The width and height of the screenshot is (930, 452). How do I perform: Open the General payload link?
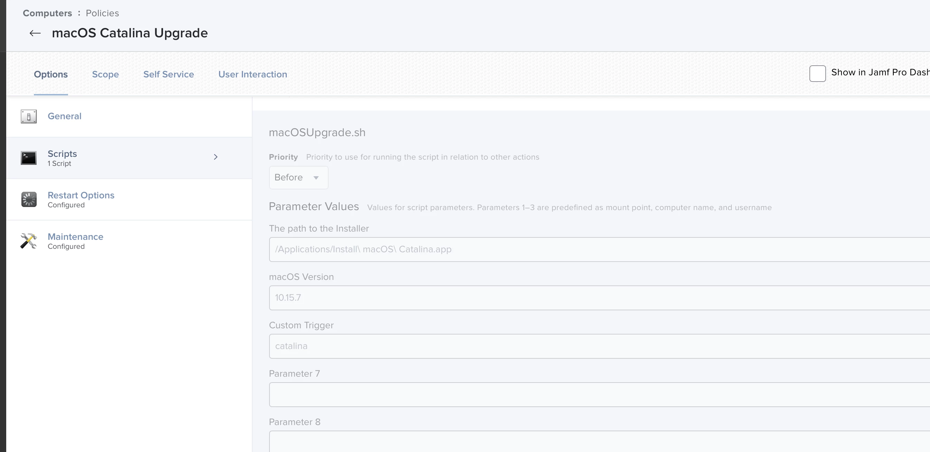click(65, 116)
